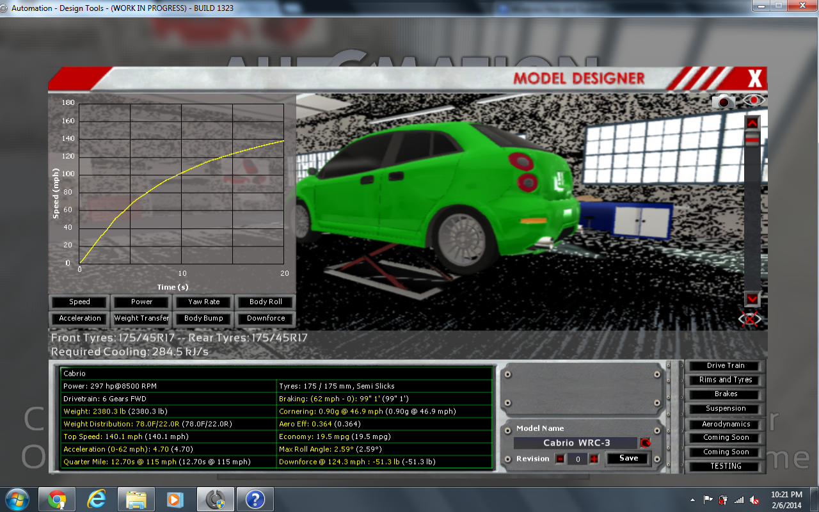Click the Tyres: Semi Slicks stat
819x512 pixels.
click(384, 386)
